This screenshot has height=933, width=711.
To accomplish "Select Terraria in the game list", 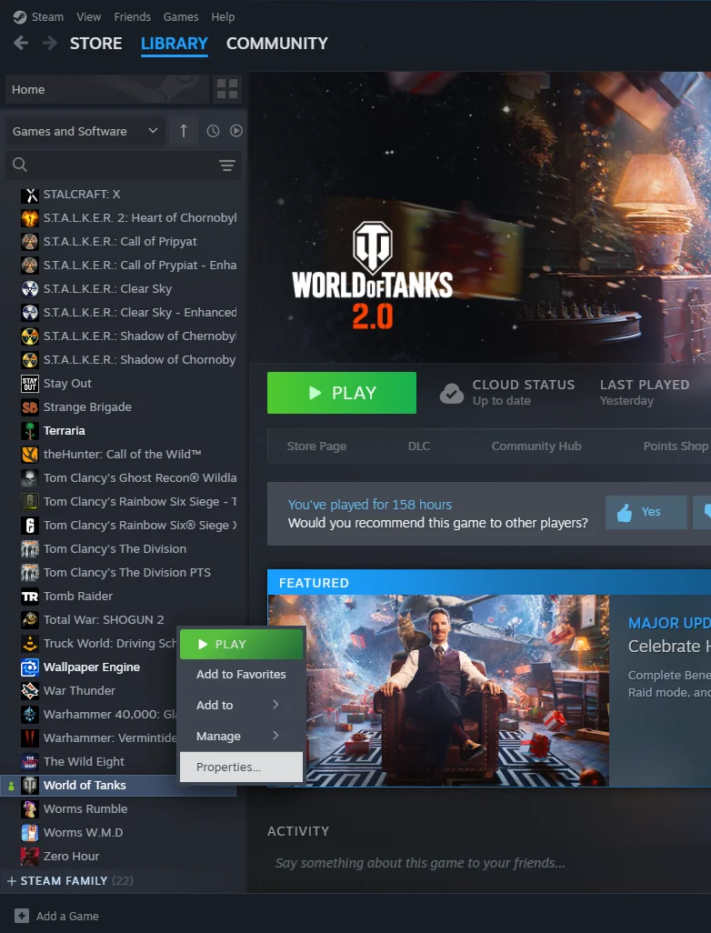I will [64, 430].
